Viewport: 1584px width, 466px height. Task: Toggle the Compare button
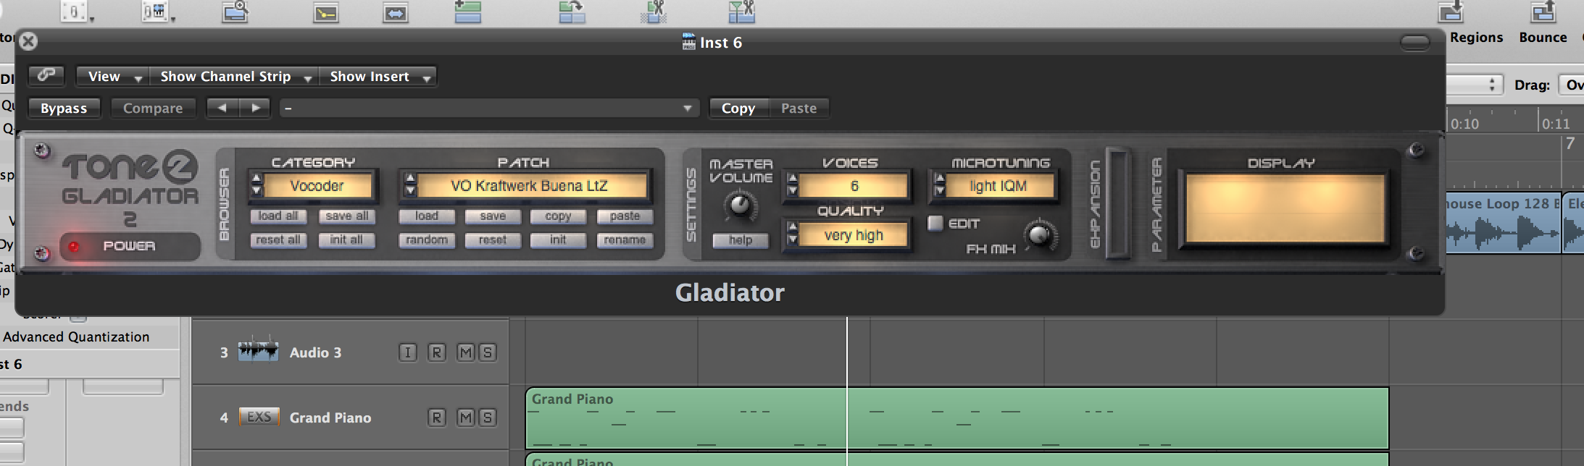(x=153, y=108)
